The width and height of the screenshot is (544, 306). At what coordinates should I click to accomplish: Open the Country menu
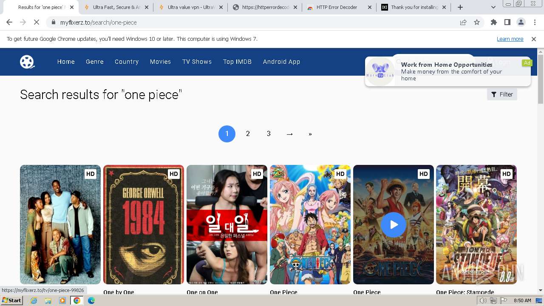point(127,62)
